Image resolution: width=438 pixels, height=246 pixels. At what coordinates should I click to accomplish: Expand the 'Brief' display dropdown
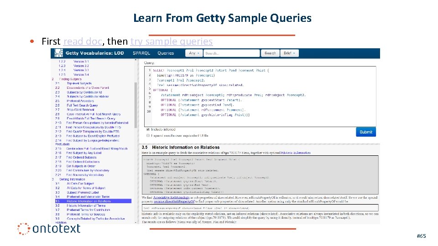point(289,53)
